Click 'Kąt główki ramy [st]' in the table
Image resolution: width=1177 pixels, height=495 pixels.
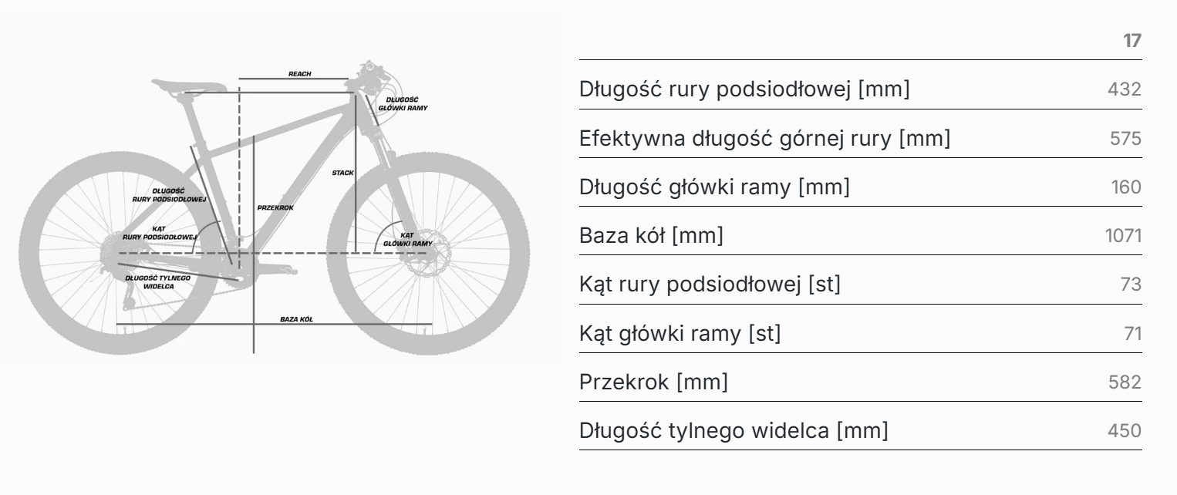(x=680, y=335)
